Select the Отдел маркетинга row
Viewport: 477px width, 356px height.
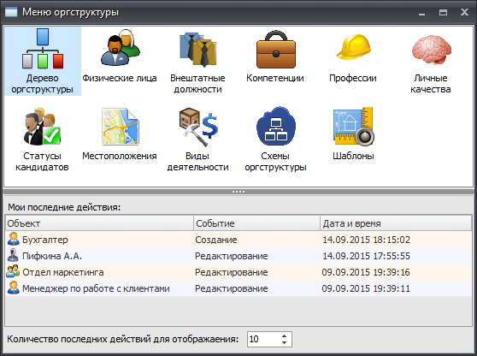(238, 272)
